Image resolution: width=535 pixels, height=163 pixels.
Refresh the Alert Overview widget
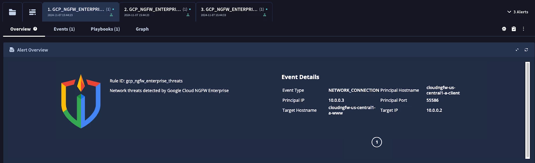coord(526,50)
